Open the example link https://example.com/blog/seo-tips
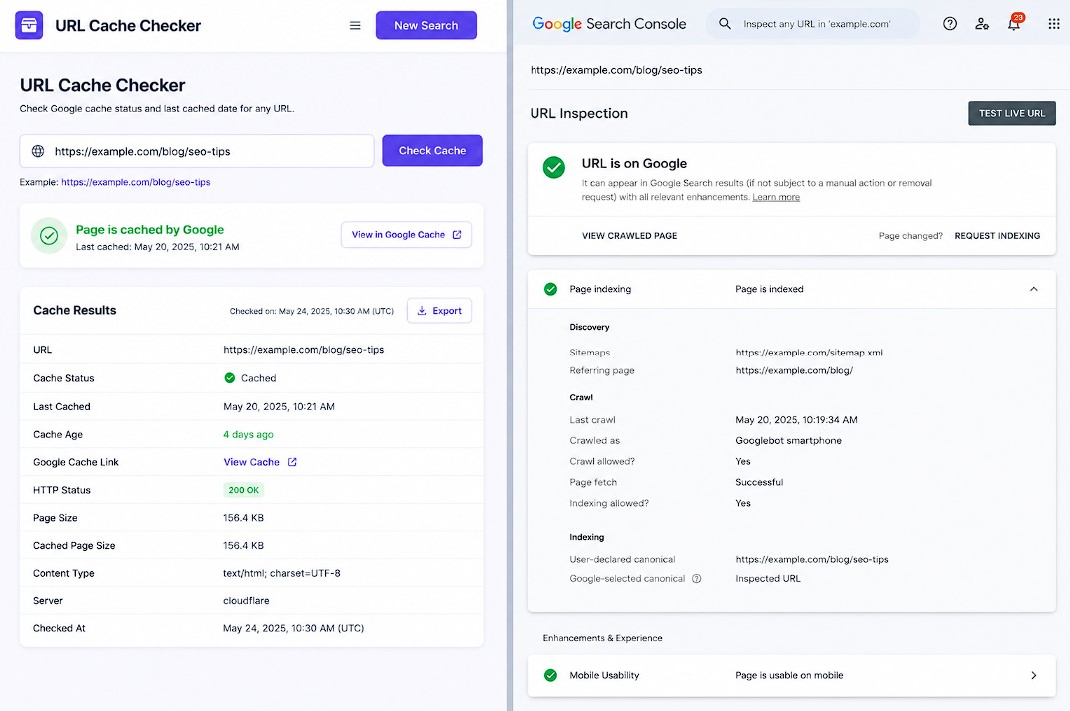1070x711 pixels. (x=136, y=182)
